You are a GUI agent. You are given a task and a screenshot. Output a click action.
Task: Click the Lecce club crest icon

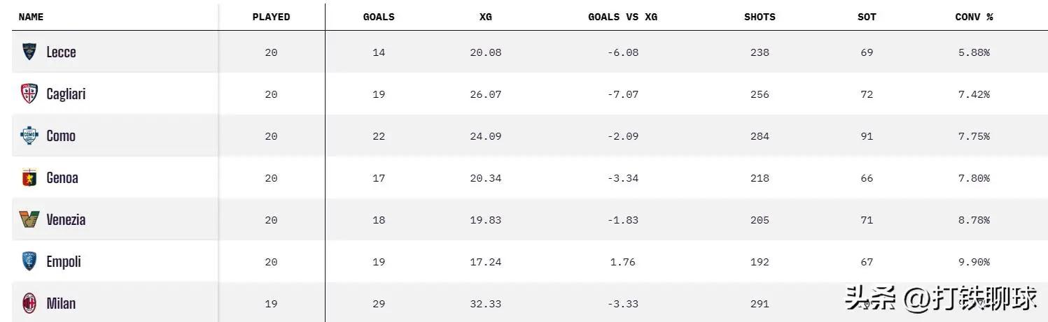[x=29, y=52]
